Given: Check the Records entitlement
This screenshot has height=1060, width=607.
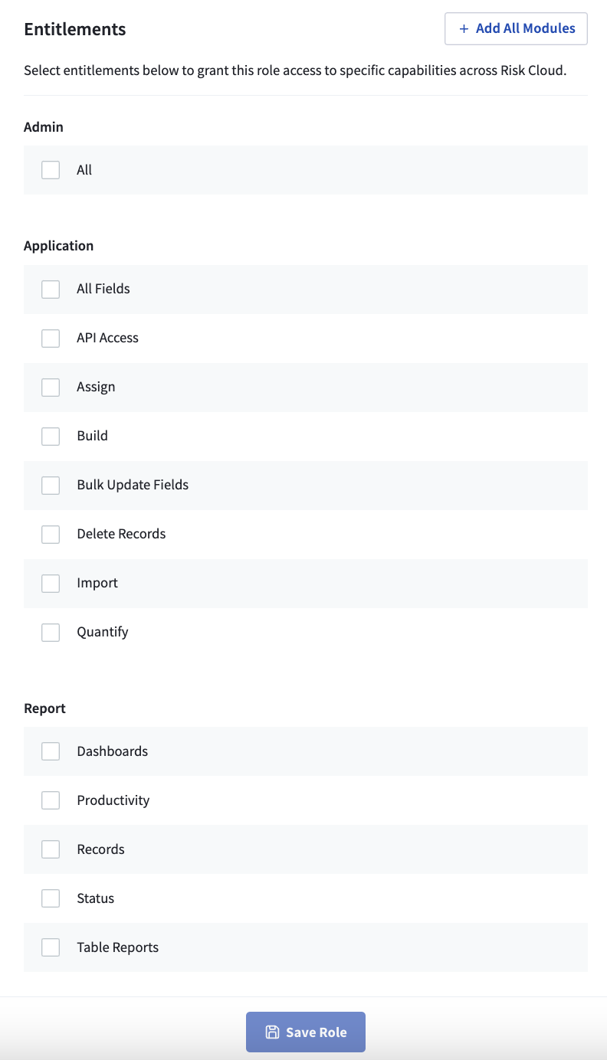Looking at the screenshot, I should click(x=51, y=849).
